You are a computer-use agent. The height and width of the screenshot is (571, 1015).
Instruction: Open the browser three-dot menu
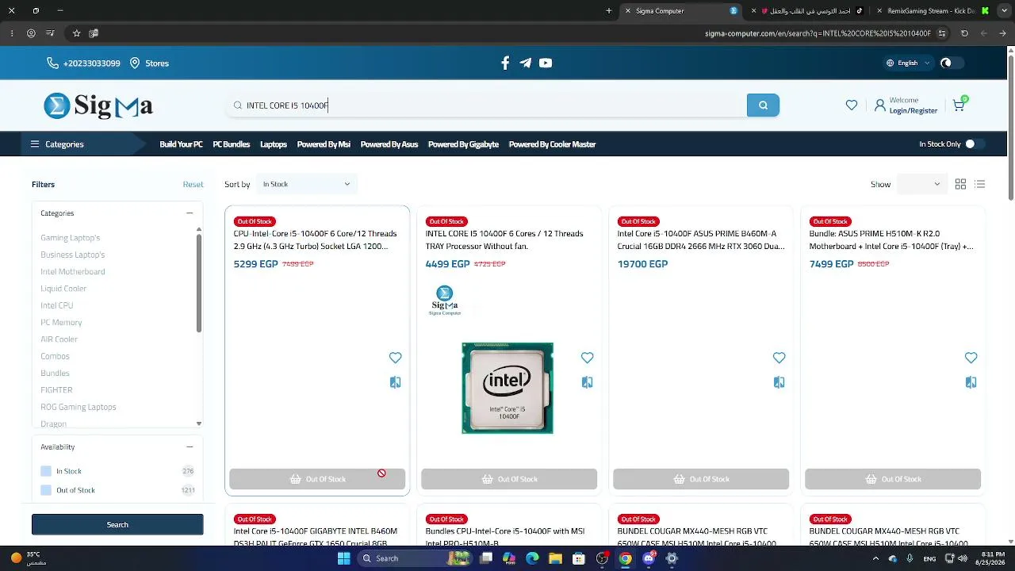[11, 33]
